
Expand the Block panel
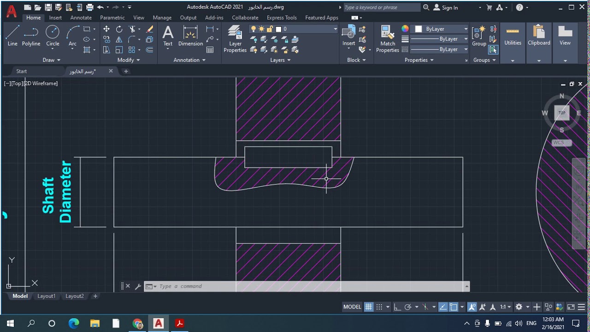point(356,60)
